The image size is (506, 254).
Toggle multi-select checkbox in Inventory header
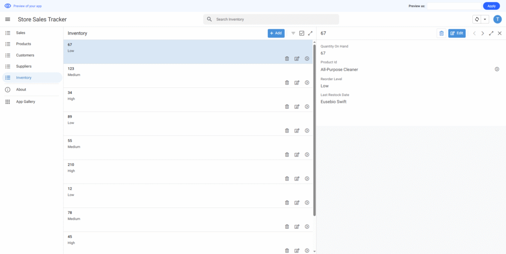301,33
